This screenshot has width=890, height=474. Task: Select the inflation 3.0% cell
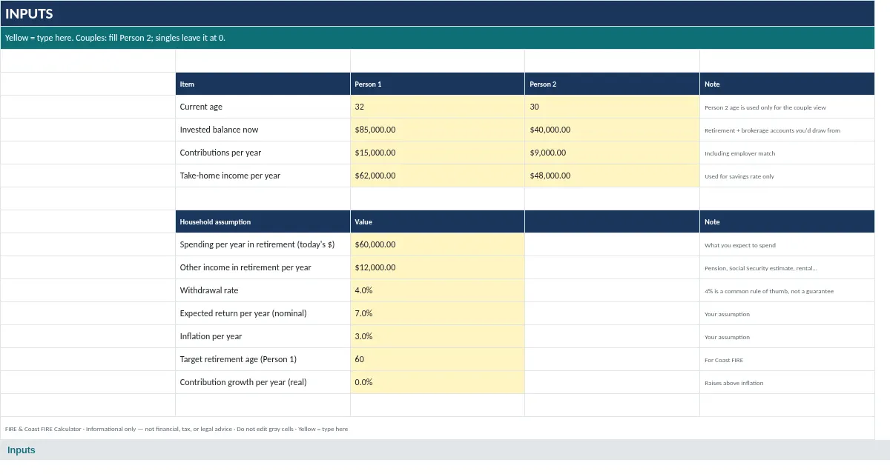[438, 336]
